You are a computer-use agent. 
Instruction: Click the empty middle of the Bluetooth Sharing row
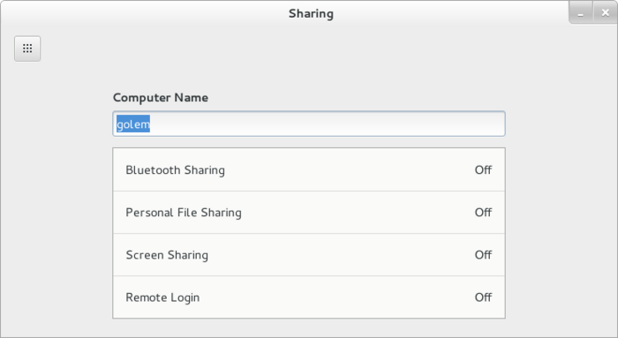click(x=347, y=169)
